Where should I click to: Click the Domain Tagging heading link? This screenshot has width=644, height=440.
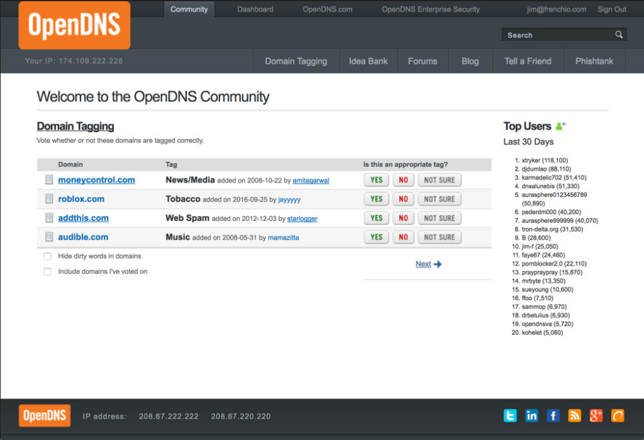point(75,127)
